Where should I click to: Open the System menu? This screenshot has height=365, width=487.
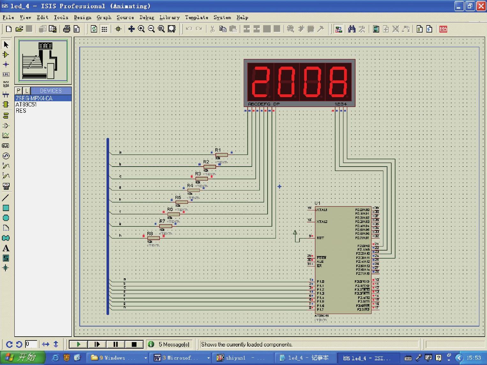click(222, 18)
